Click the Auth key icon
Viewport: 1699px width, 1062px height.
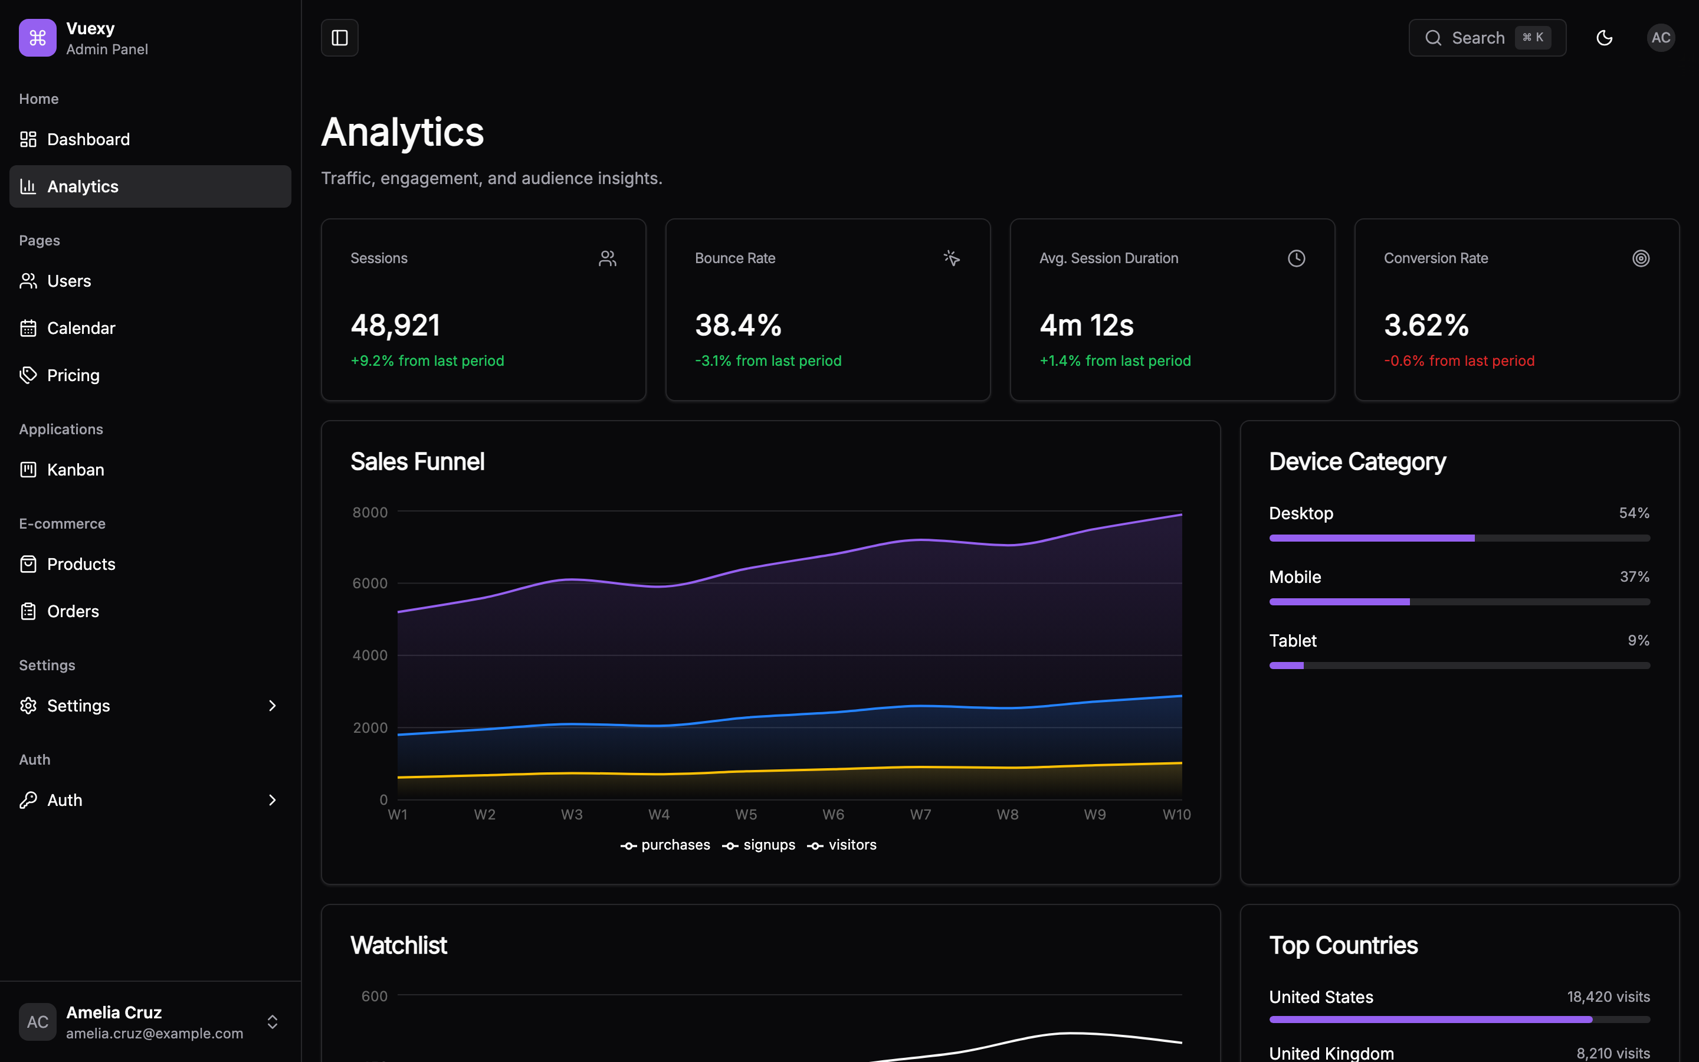coord(28,800)
